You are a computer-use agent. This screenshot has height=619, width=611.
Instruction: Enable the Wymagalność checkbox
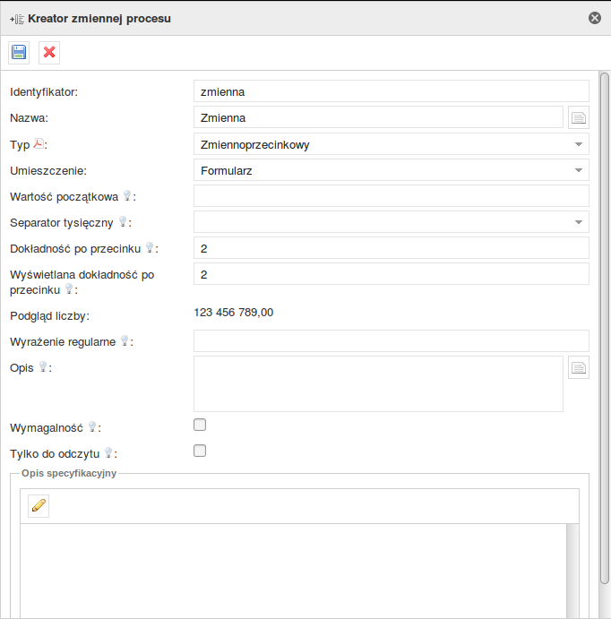click(200, 425)
